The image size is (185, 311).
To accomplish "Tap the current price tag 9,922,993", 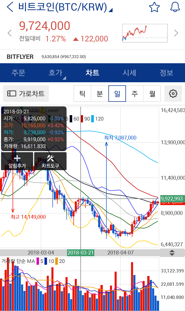I will pyautogui.click(x=172, y=198).
